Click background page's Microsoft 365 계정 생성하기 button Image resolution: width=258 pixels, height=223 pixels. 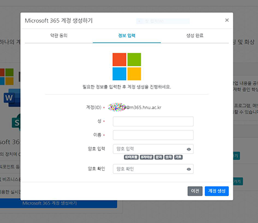click(58, 203)
